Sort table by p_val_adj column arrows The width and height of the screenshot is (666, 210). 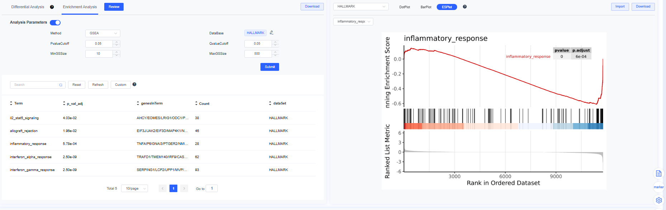coord(64,103)
